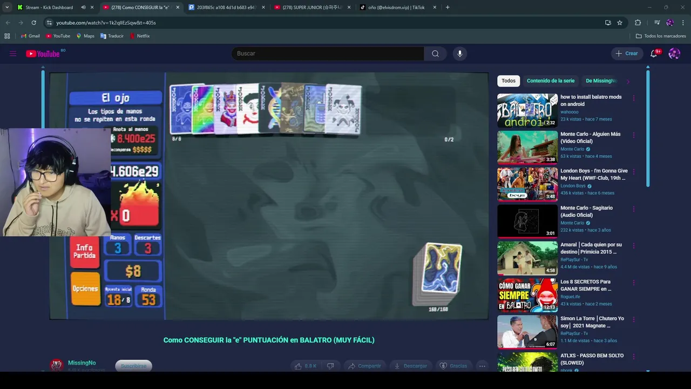Start voice search with microphone icon

459,53
